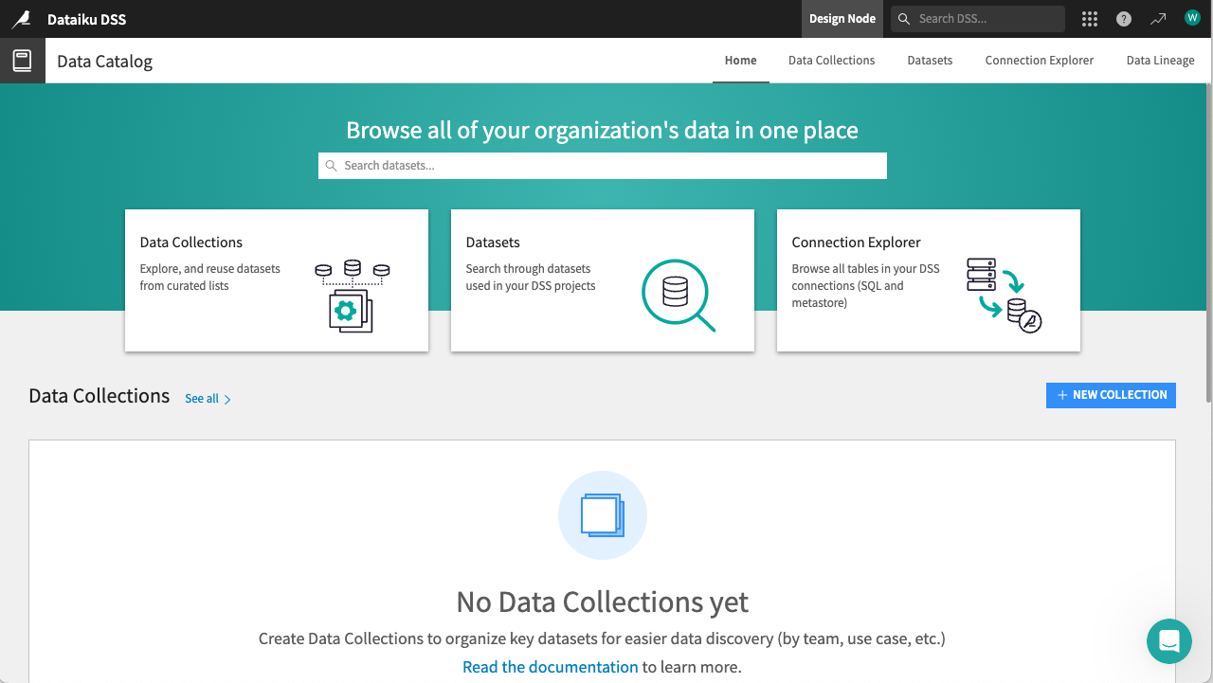Open the Datasets card title
1213x683 pixels.
493,243
